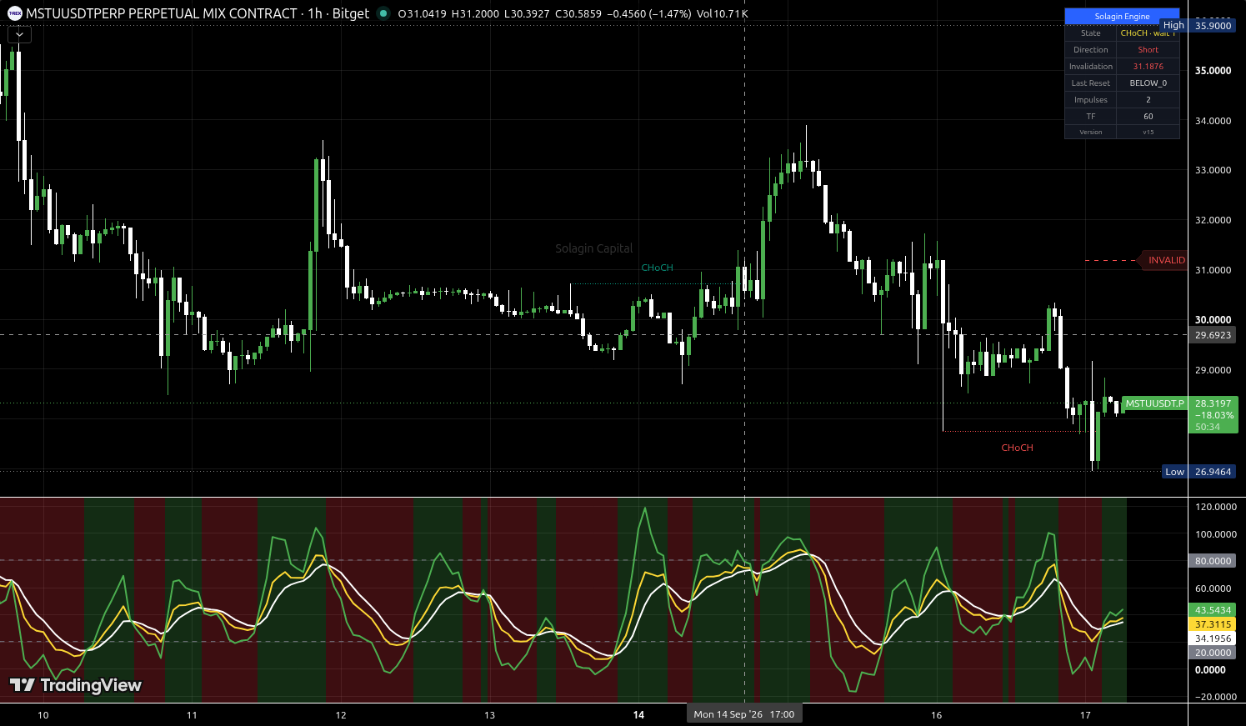Image resolution: width=1246 pixels, height=726 pixels.
Task: Click the green MSTUUSDT.P price tag
Action: [x=1154, y=403]
